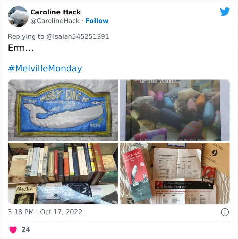Screen dimensions: 238x239
Task: Visit the @CarolineHack handle link
Action: click(55, 21)
